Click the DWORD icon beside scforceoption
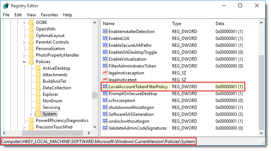The height and width of the screenshot is (151, 271). (105, 101)
